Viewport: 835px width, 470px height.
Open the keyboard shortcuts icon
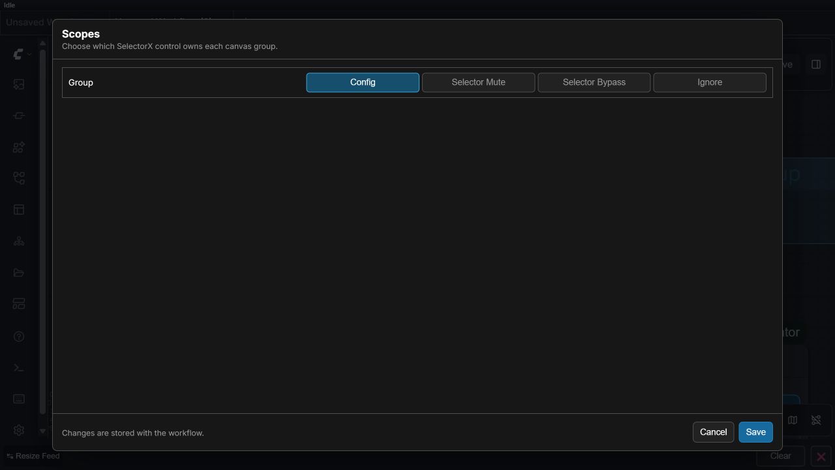click(x=19, y=399)
